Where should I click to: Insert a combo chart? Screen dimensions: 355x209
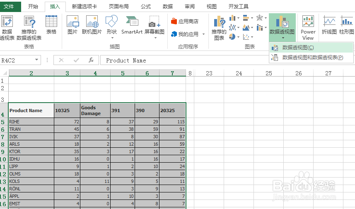(259, 27)
